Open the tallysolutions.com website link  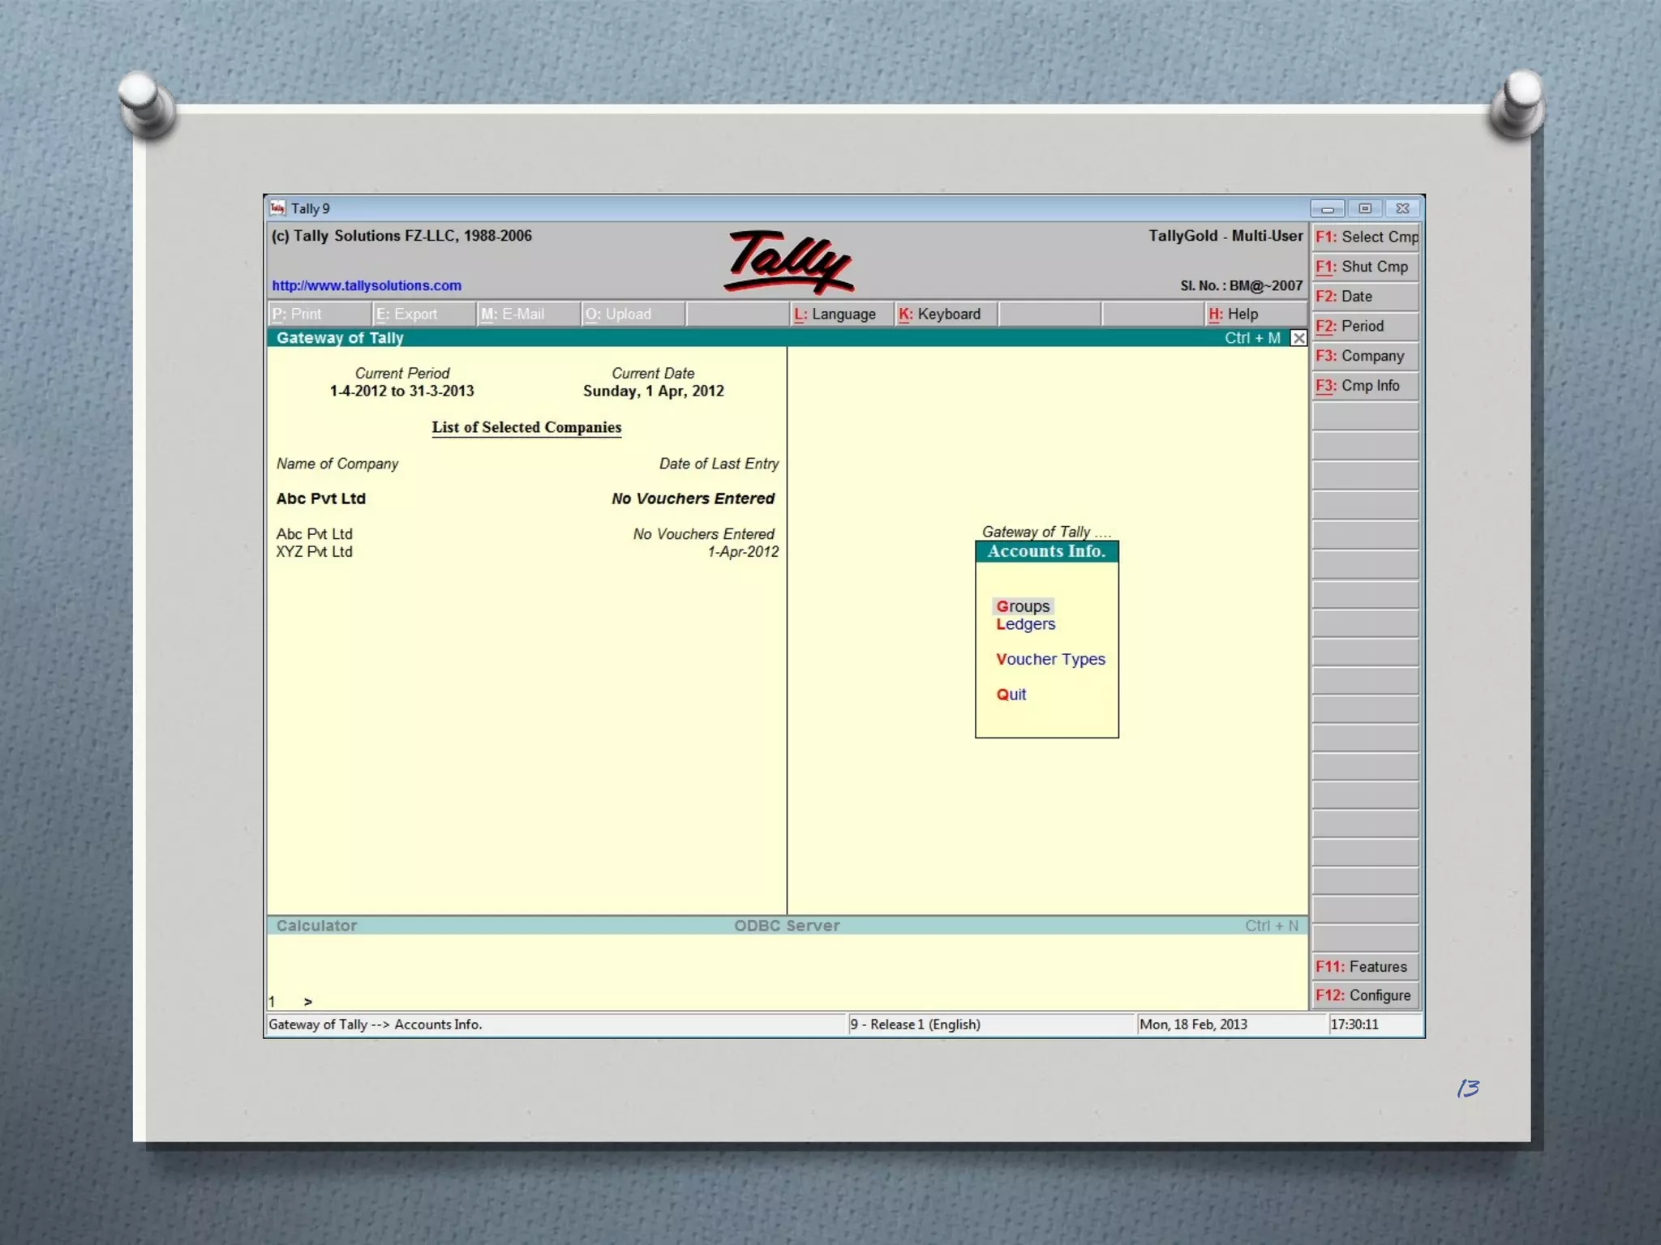point(367,285)
